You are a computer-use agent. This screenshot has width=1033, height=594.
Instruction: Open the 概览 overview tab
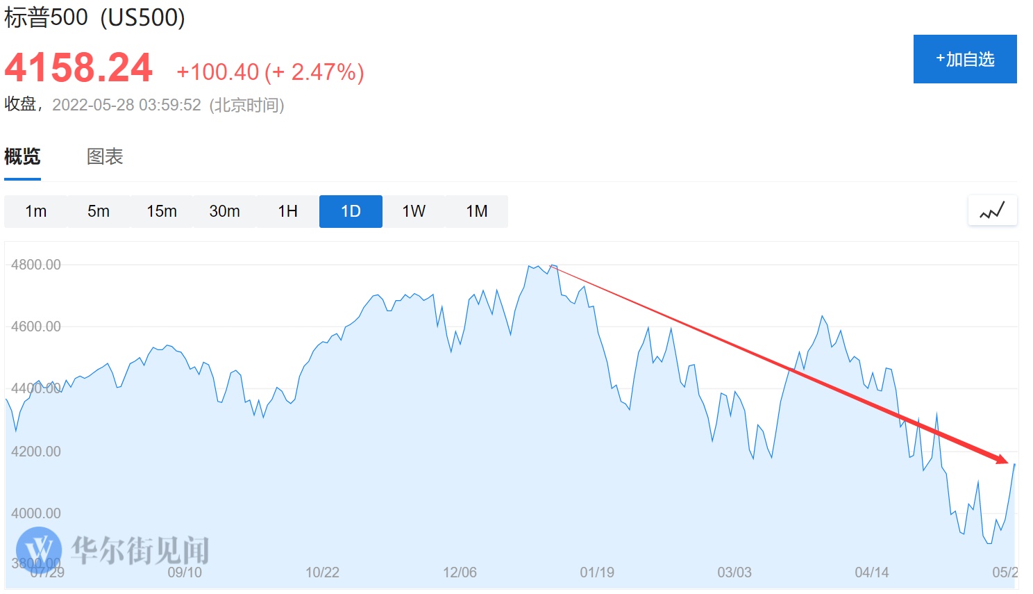[x=22, y=157]
